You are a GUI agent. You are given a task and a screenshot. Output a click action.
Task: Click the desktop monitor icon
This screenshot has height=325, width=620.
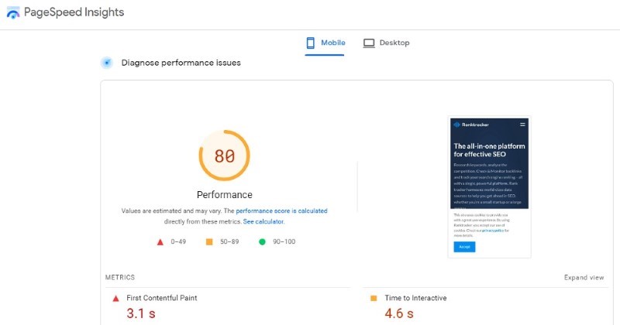coord(369,43)
